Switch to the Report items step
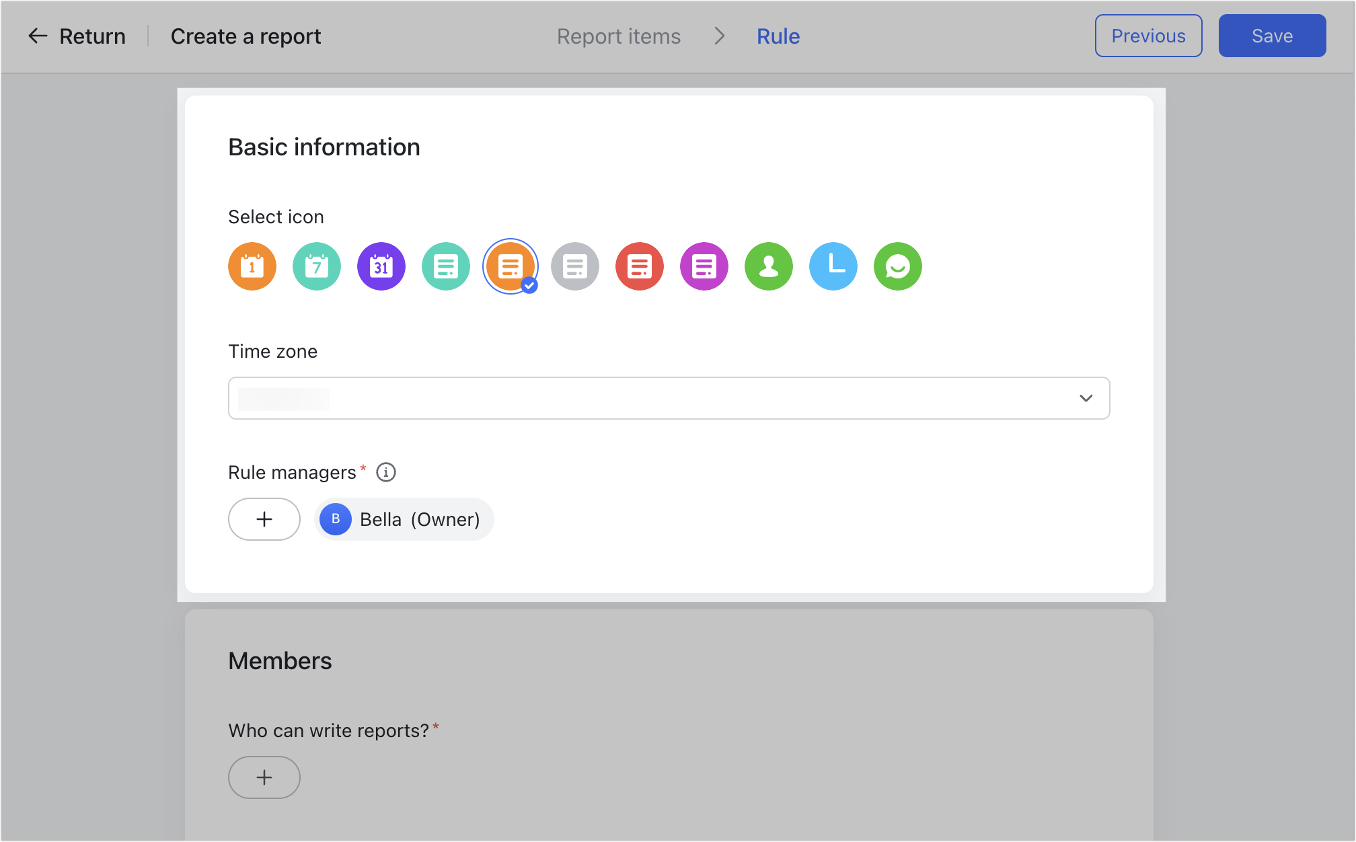 [x=618, y=36]
